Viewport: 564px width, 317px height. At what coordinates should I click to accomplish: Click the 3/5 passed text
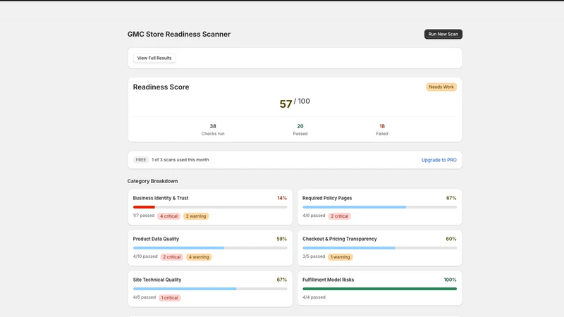tap(314, 256)
